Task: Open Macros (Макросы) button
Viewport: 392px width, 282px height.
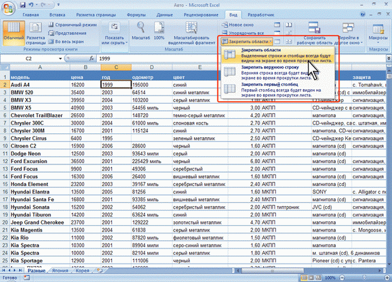Action: [377, 34]
